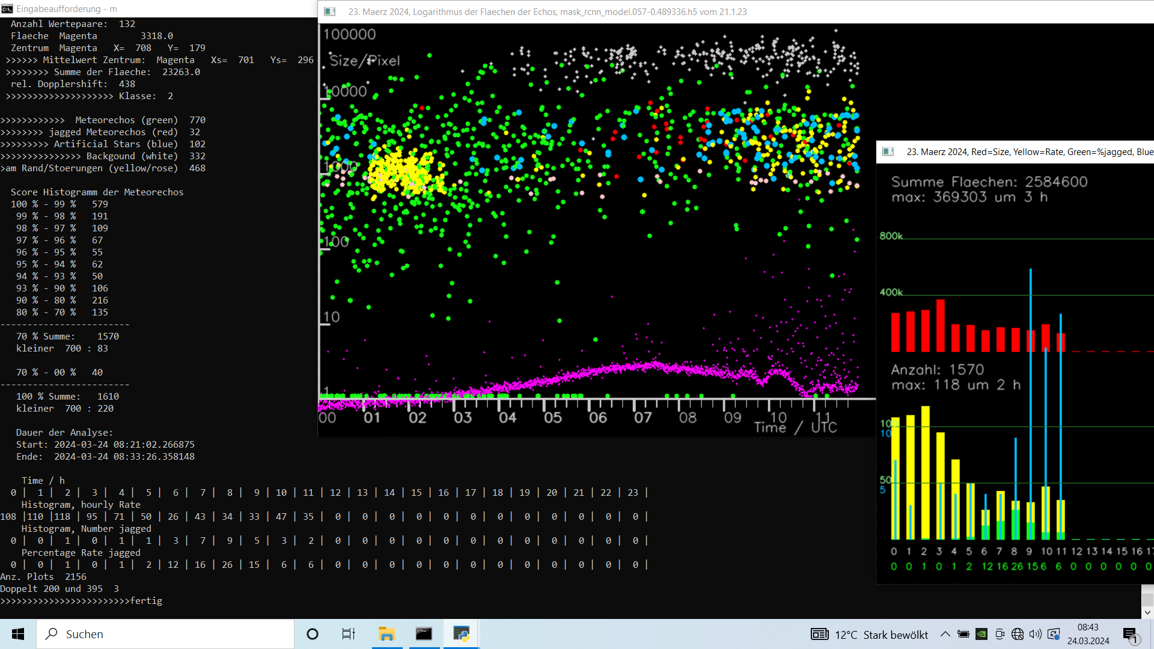Click the Ende timestamp 08:33:26.358148 line
Image resolution: width=1154 pixels, height=649 pixels.
105,457
